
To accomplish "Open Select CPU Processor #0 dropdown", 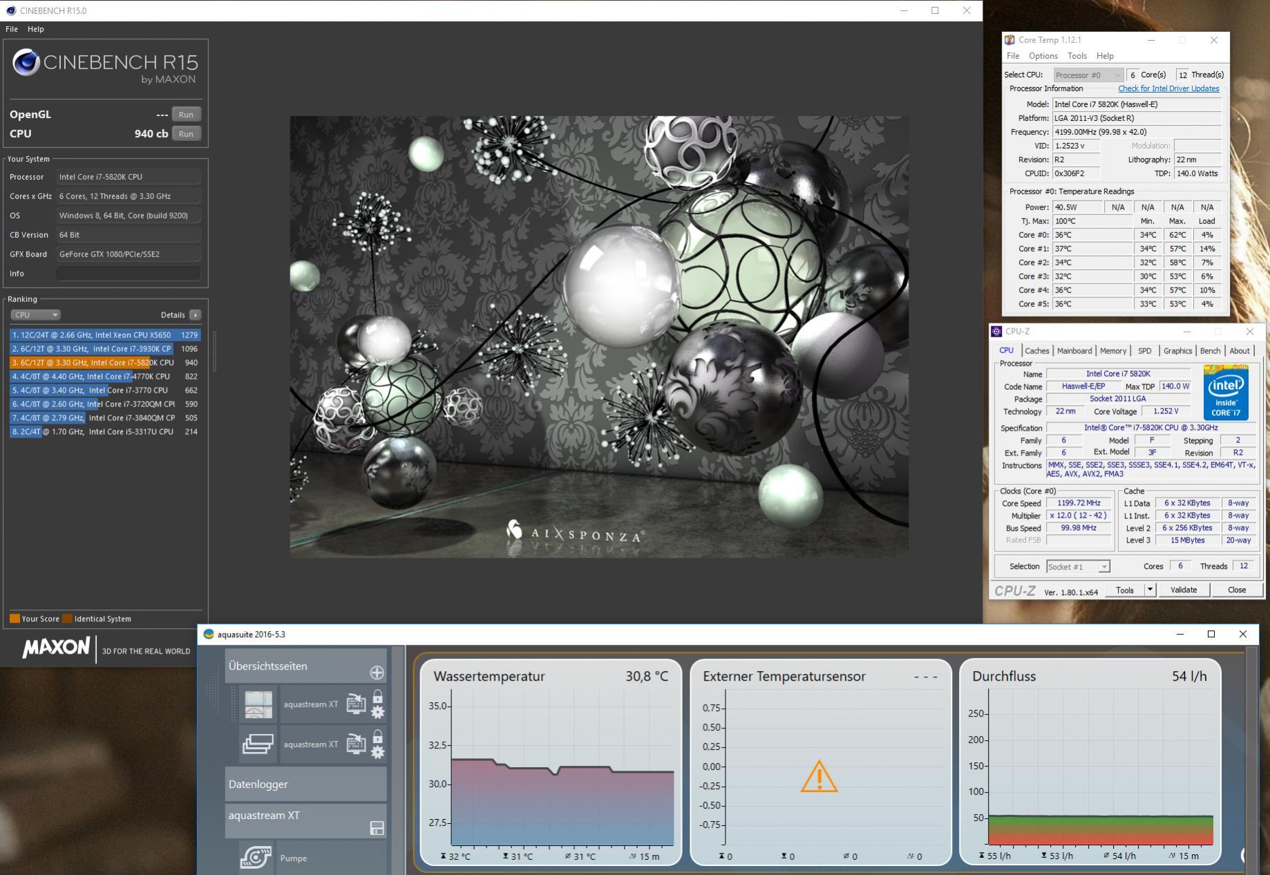I will 1088,75.
